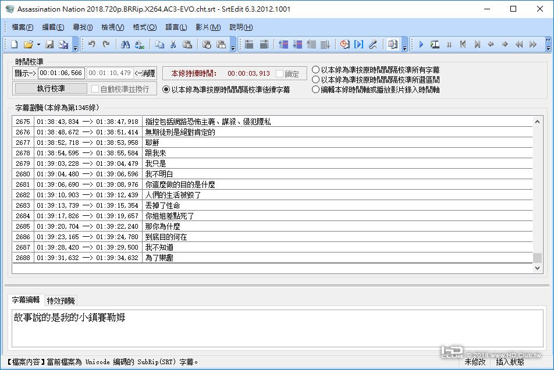Image resolution: width=554 pixels, height=370 pixels.
Task: Click the scissors Cut icon
Action: pyautogui.click(x=173, y=44)
